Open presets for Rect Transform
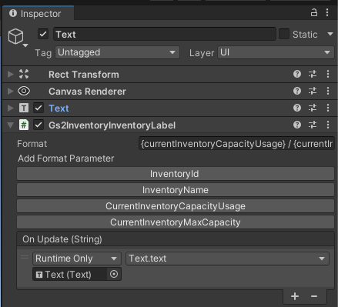Viewport: 338px width, 307px height. pos(313,74)
